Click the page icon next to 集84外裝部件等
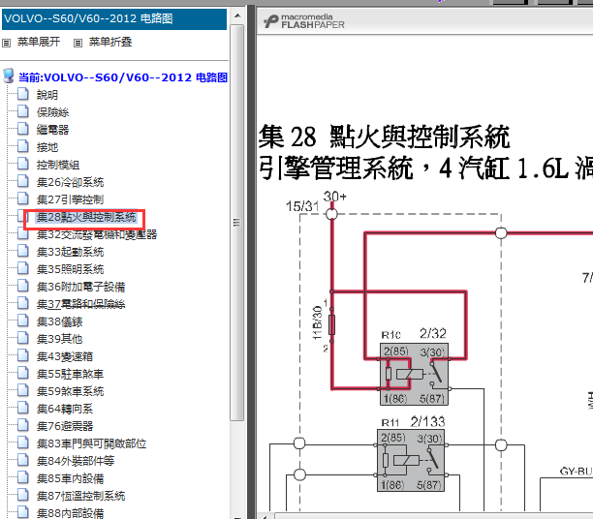Image resolution: width=593 pixels, height=519 pixels. 23,460
